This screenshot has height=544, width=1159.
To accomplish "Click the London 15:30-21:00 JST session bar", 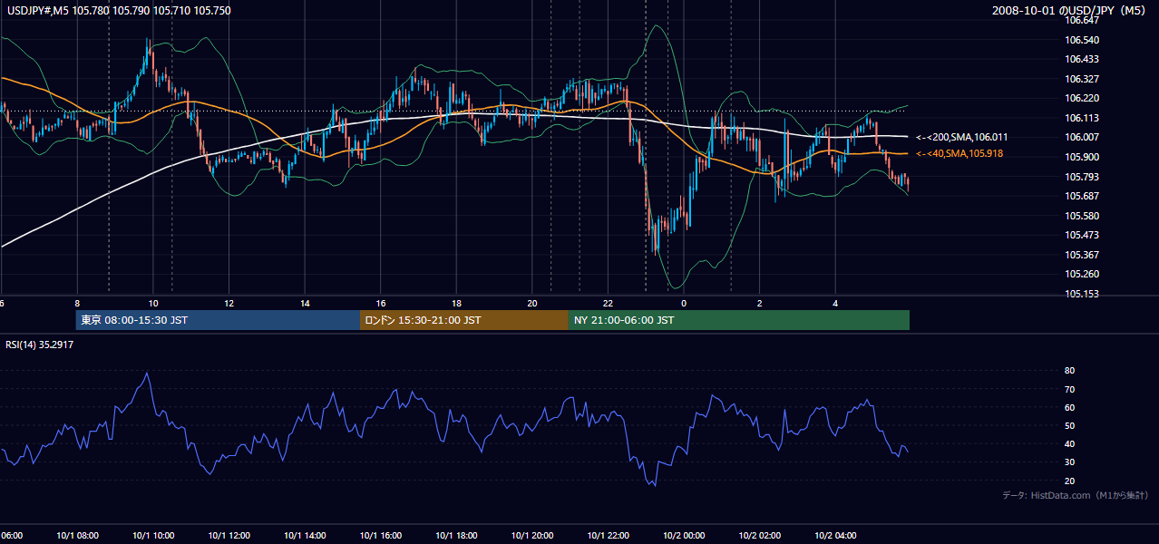I will pos(464,320).
